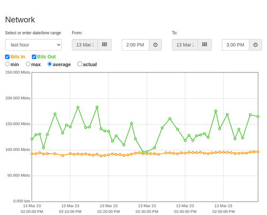Click the 02:10:00 PM x-axis label
Screen dimensions: 267x215
point(70,212)
